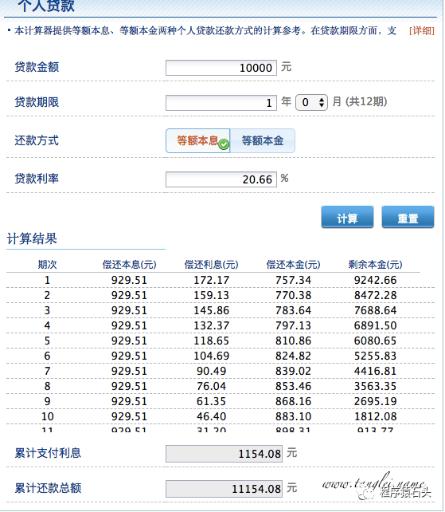Click the 贷款金额 label

point(37,67)
